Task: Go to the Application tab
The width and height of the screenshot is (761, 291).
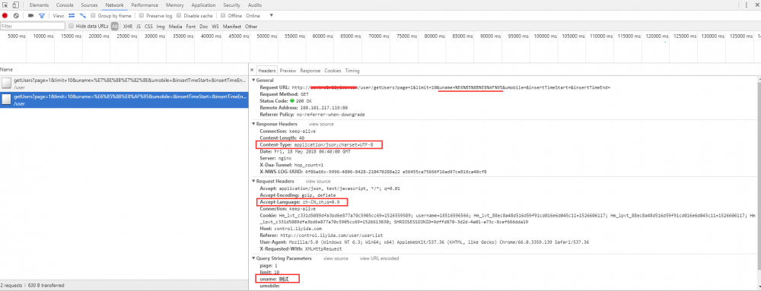Action: 203,5
